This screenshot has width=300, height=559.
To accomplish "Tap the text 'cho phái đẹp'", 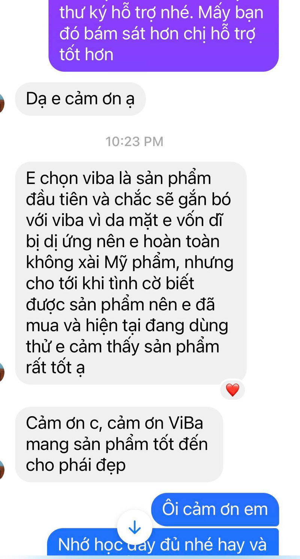I will click(76, 465).
